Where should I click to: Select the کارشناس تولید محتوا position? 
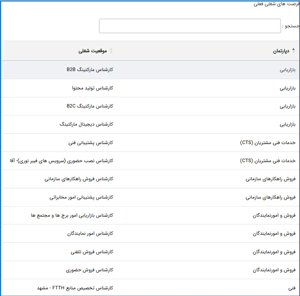click(x=93, y=88)
